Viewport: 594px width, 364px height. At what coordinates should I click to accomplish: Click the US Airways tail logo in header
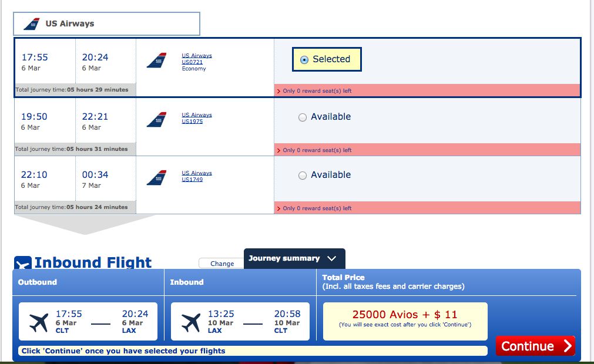click(32, 24)
